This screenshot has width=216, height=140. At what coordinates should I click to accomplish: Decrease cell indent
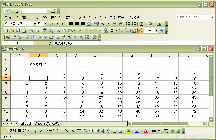pos(128,24)
